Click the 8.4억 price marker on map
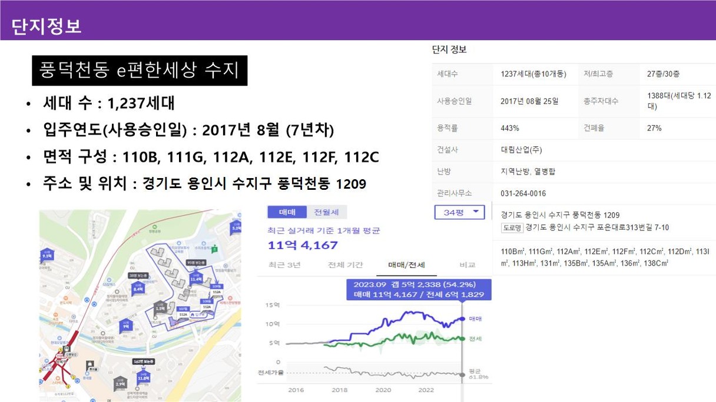The image size is (716, 402). coord(138,287)
